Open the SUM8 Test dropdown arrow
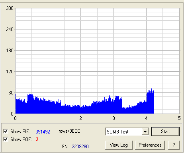 pyautogui.click(x=145, y=132)
